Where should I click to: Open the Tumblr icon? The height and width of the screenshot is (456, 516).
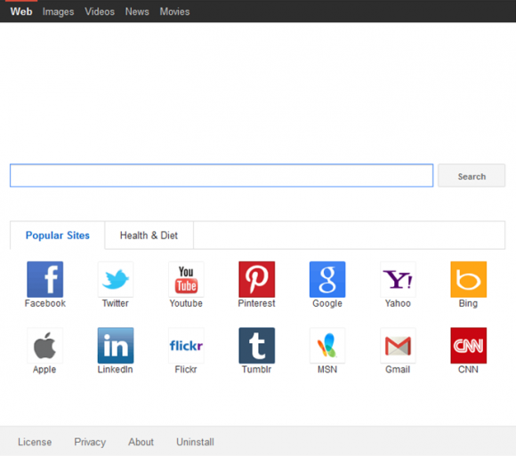tap(257, 346)
